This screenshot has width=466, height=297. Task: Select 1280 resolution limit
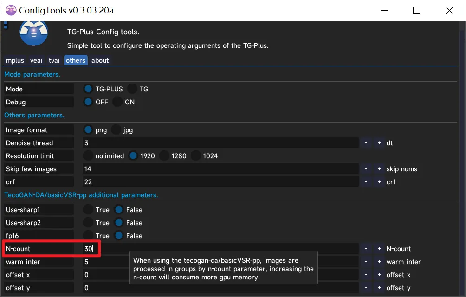point(164,155)
